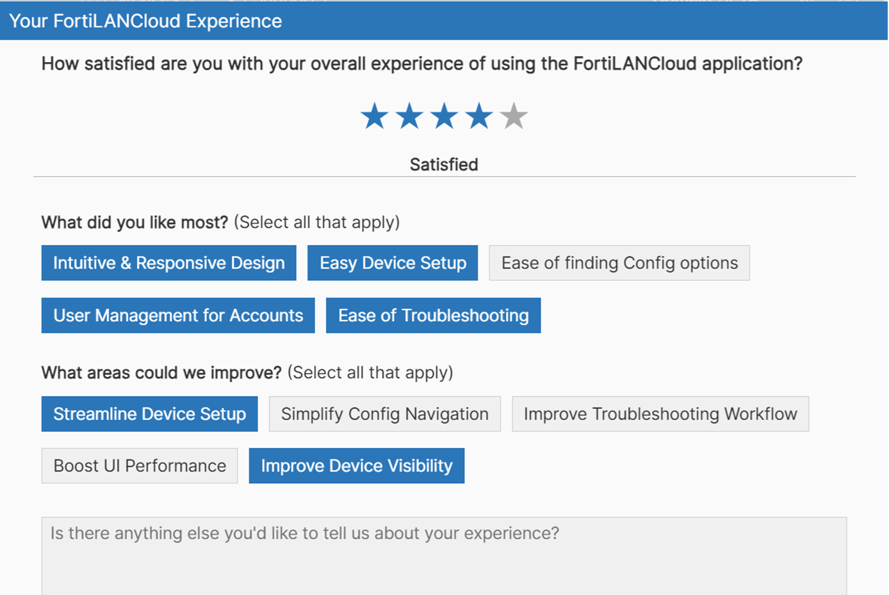
Task: Deselect the Improve Device Visibility chip
Action: tap(357, 466)
